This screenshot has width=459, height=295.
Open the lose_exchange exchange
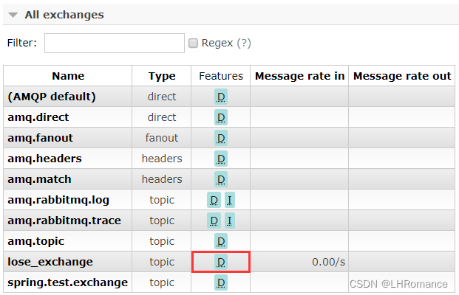pos(50,262)
